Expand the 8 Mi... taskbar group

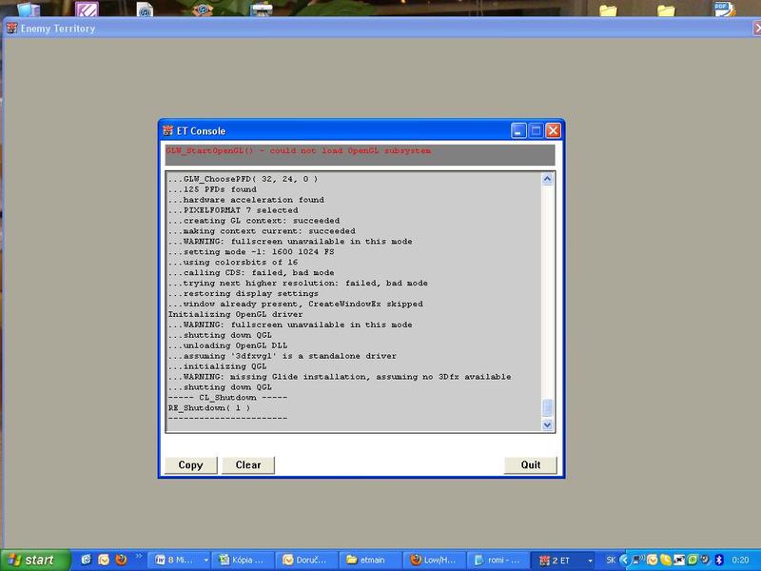[177, 560]
